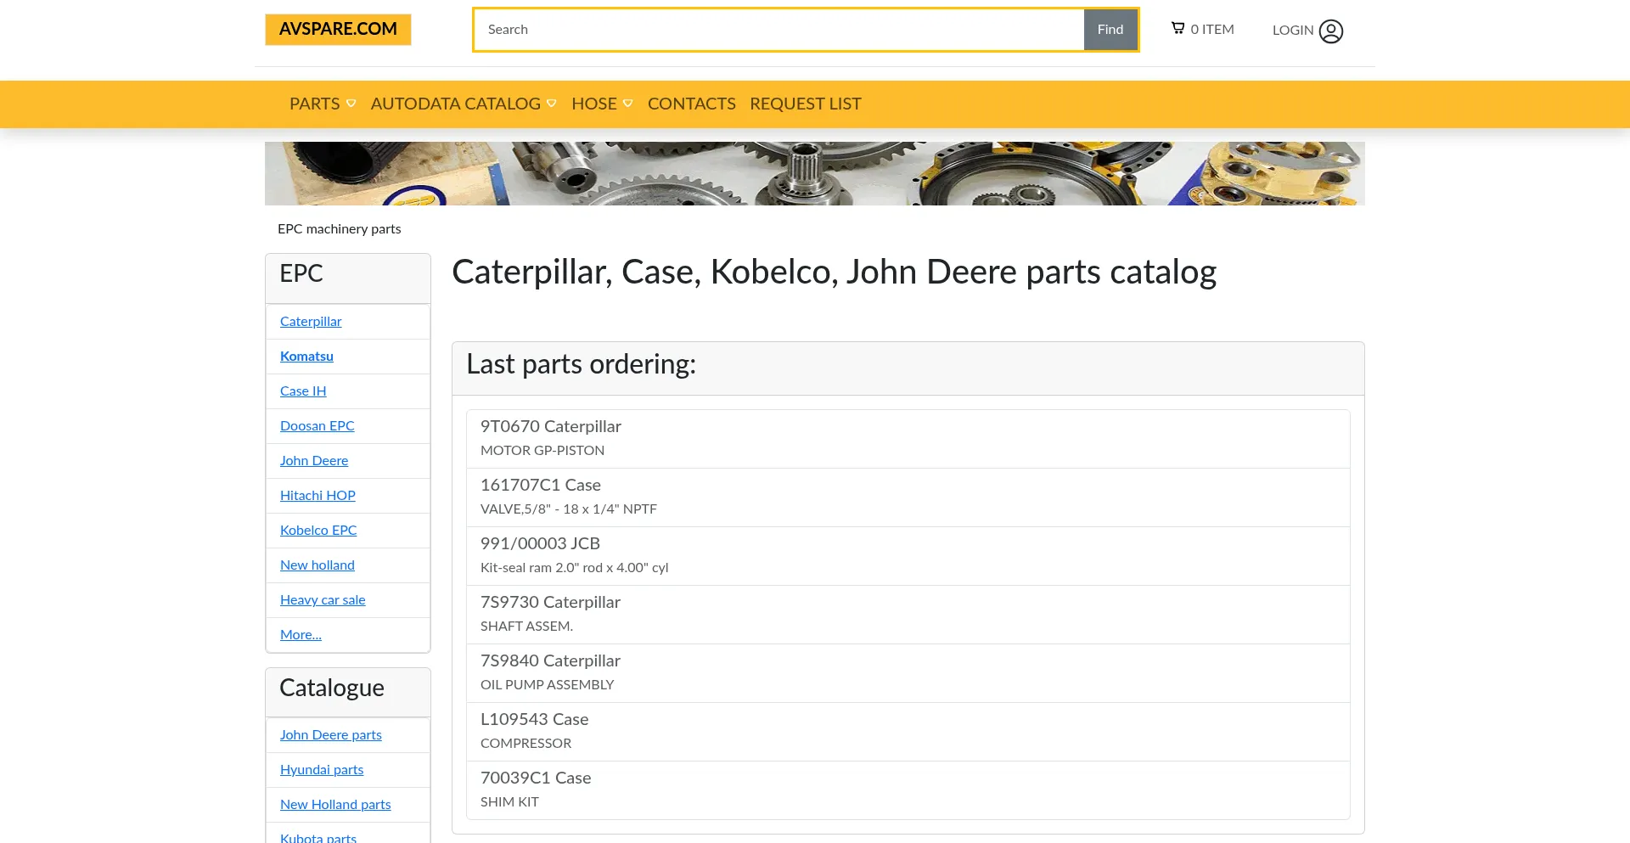Click the More... link
Viewport: 1630px width, 843px height.
(301, 635)
